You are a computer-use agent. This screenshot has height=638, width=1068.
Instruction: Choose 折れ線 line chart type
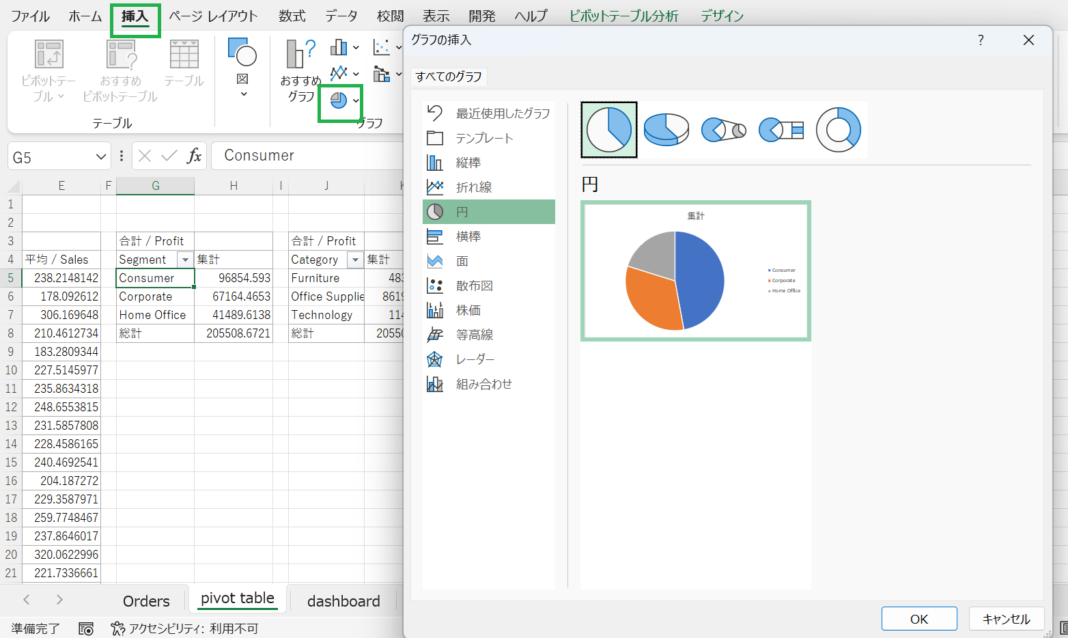click(489, 187)
